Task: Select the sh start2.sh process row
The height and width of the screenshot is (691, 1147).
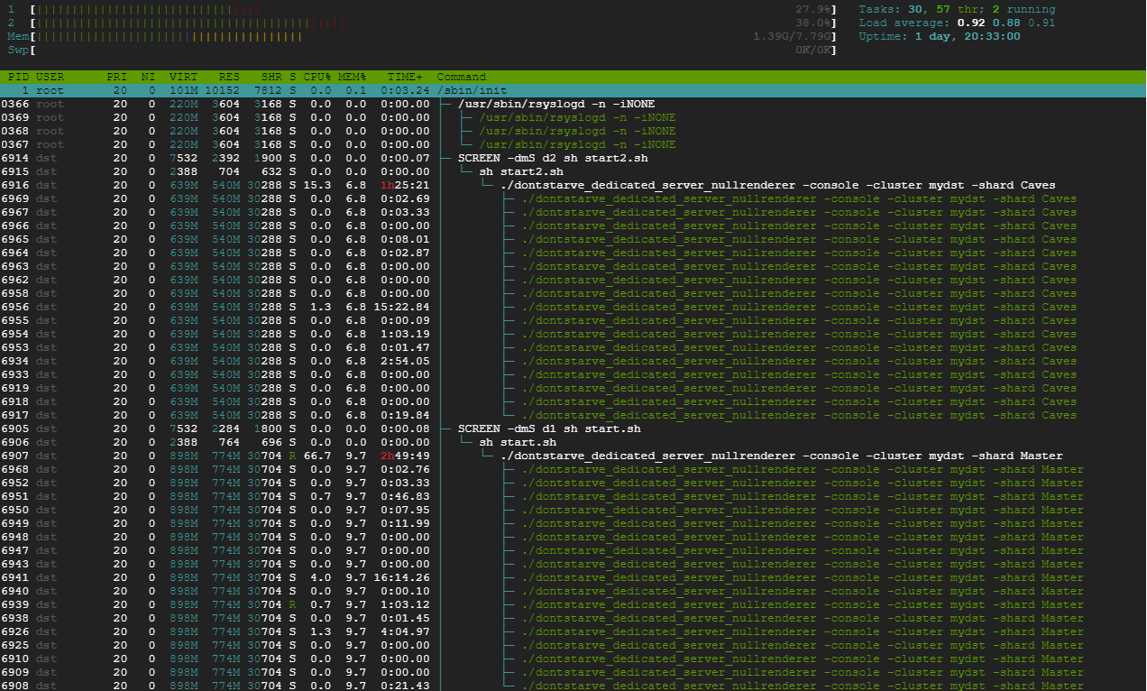Action: click(521, 172)
